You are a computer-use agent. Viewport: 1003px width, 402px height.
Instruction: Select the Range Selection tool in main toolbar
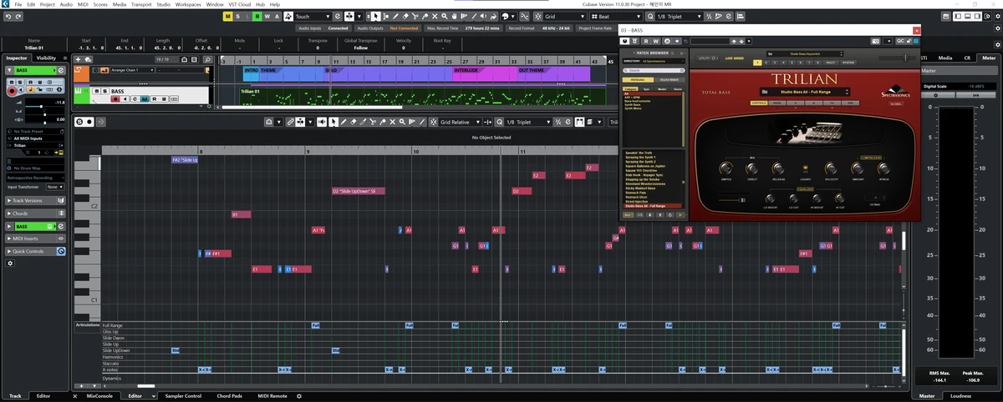click(386, 16)
